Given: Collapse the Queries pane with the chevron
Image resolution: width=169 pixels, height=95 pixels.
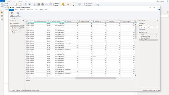Looking at the screenshot, I should [24, 21].
